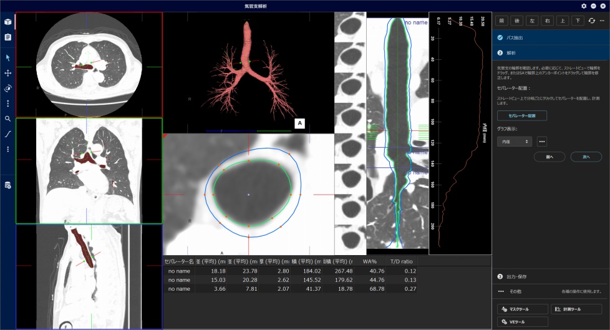
Task: Set view orientation to 左 (left)
Action: click(532, 21)
